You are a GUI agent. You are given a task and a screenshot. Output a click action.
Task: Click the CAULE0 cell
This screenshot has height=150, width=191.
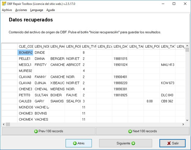[26, 101]
